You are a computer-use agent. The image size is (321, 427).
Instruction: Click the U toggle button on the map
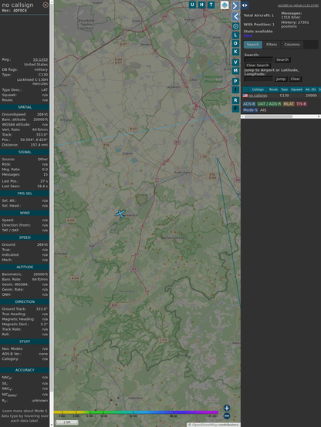click(x=192, y=5)
